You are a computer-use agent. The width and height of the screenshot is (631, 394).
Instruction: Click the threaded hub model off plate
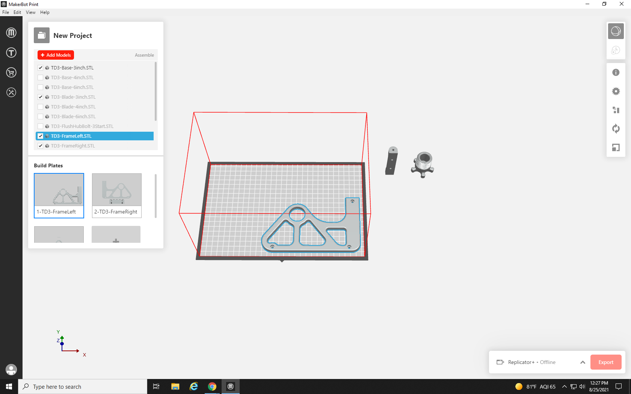click(423, 164)
